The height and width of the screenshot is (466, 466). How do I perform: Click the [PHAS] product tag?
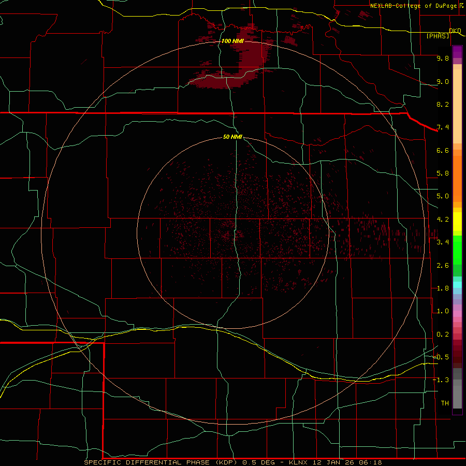pos(438,36)
